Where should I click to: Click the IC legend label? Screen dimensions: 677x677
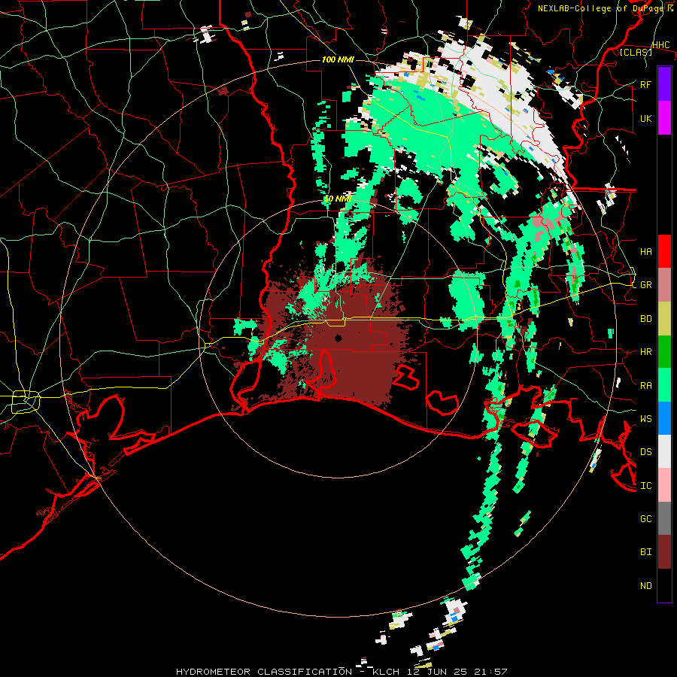645,486
